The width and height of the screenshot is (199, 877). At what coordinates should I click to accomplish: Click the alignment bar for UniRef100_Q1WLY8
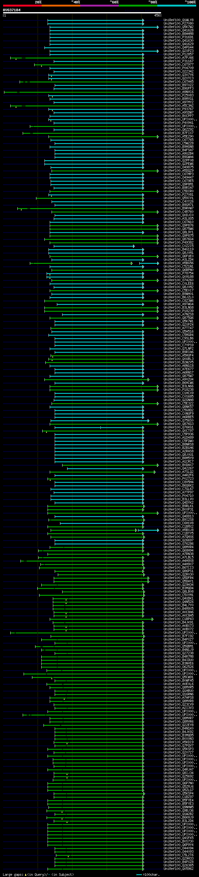(96, 20)
